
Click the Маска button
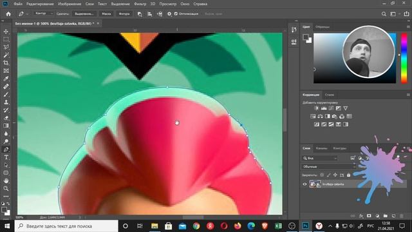pyautogui.click(x=106, y=14)
